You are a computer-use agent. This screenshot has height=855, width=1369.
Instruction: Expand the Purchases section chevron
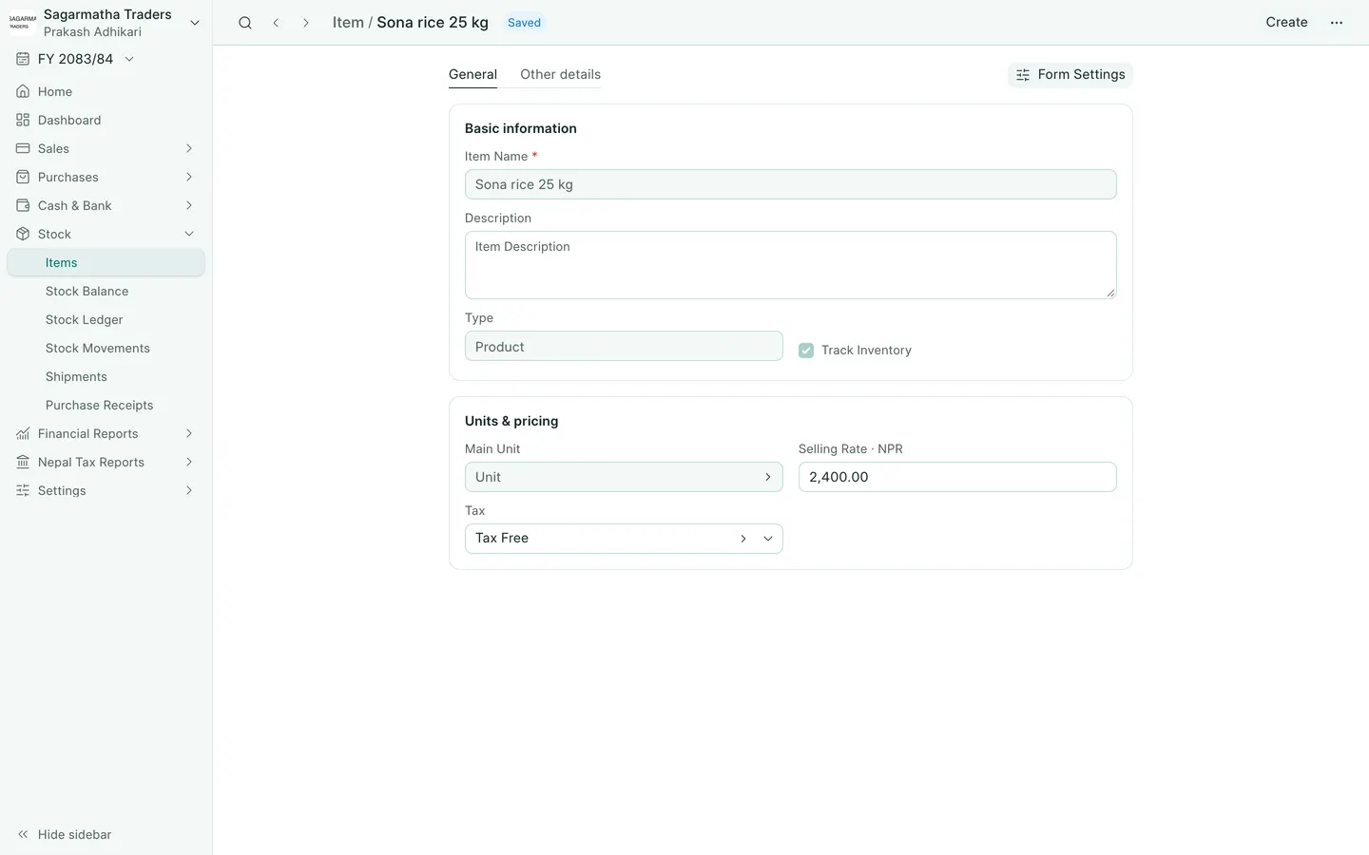(189, 177)
